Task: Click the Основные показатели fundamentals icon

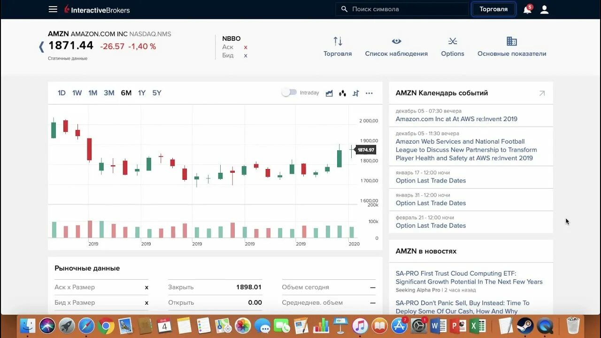Action: pyautogui.click(x=511, y=41)
